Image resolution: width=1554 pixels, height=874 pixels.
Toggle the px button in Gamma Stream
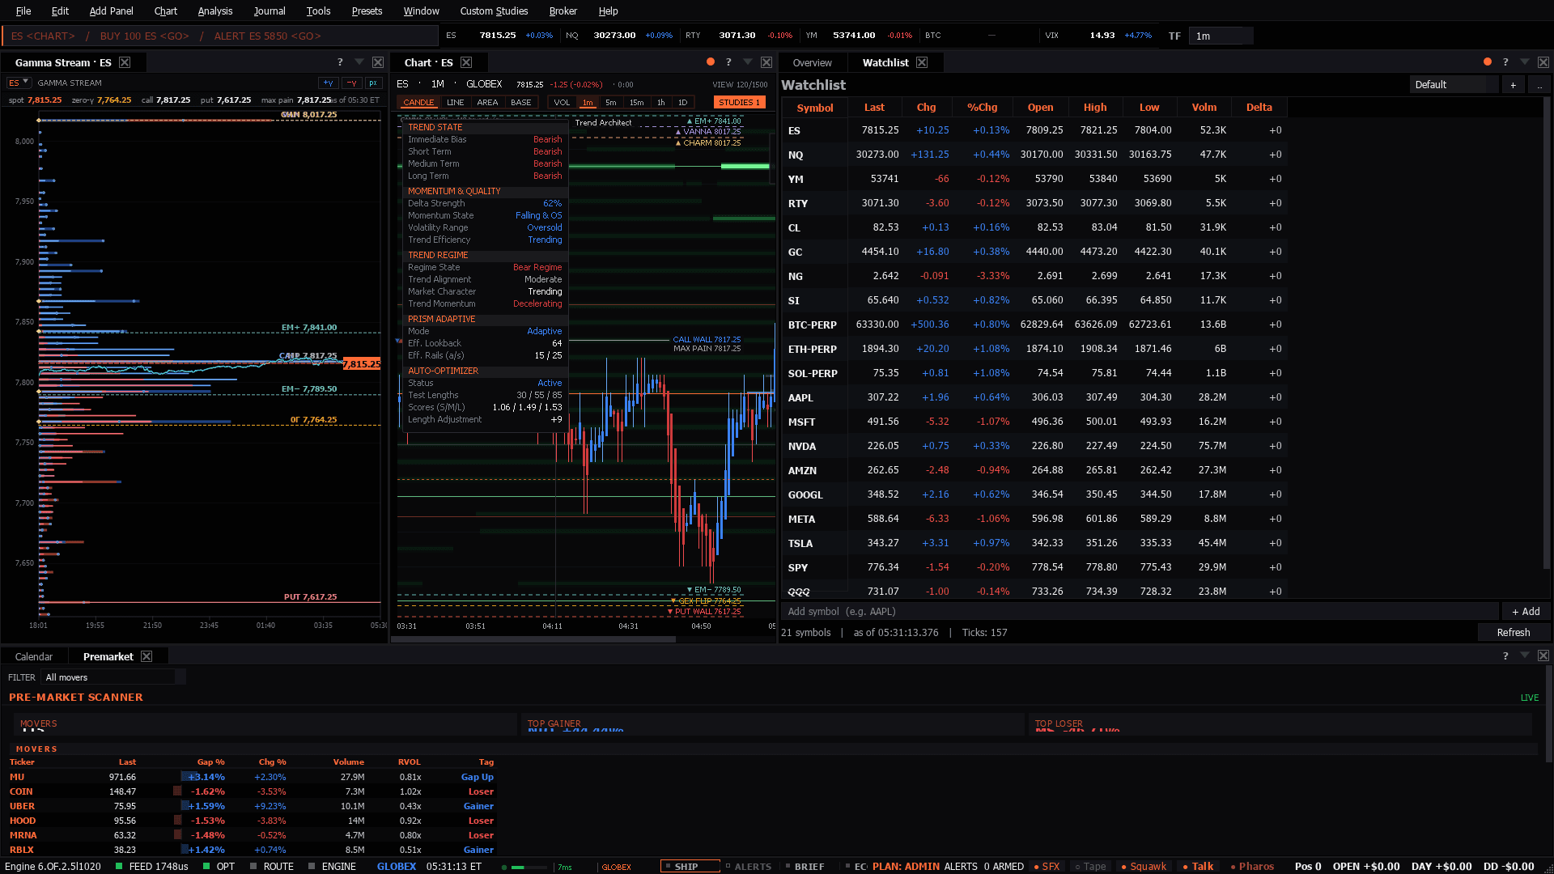pyautogui.click(x=373, y=83)
